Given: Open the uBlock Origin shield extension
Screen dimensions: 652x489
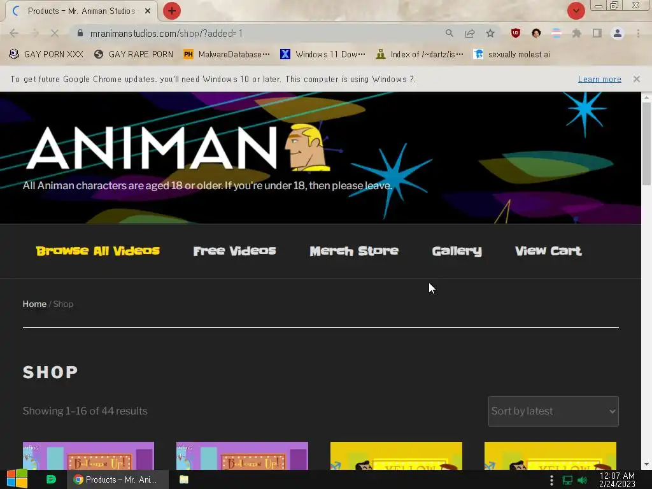Looking at the screenshot, I should click(x=516, y=33).
